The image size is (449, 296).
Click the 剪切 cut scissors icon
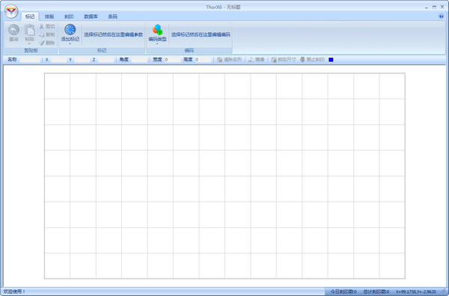41,26
